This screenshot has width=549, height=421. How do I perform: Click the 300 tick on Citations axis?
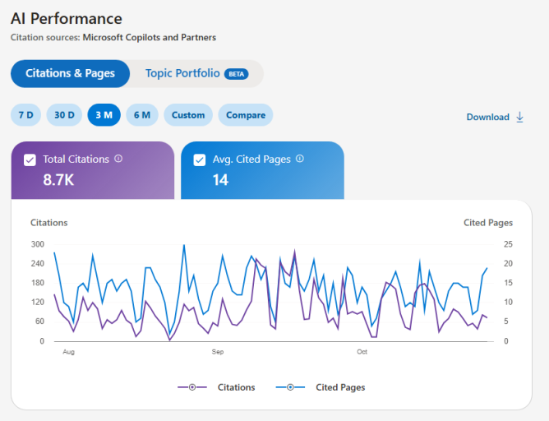click(x=38, y=244)
